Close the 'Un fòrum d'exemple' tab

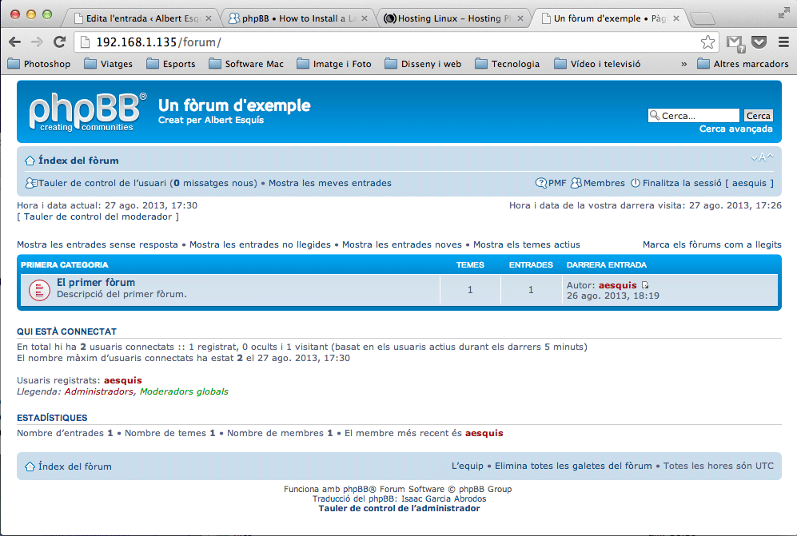pos(676,18)
